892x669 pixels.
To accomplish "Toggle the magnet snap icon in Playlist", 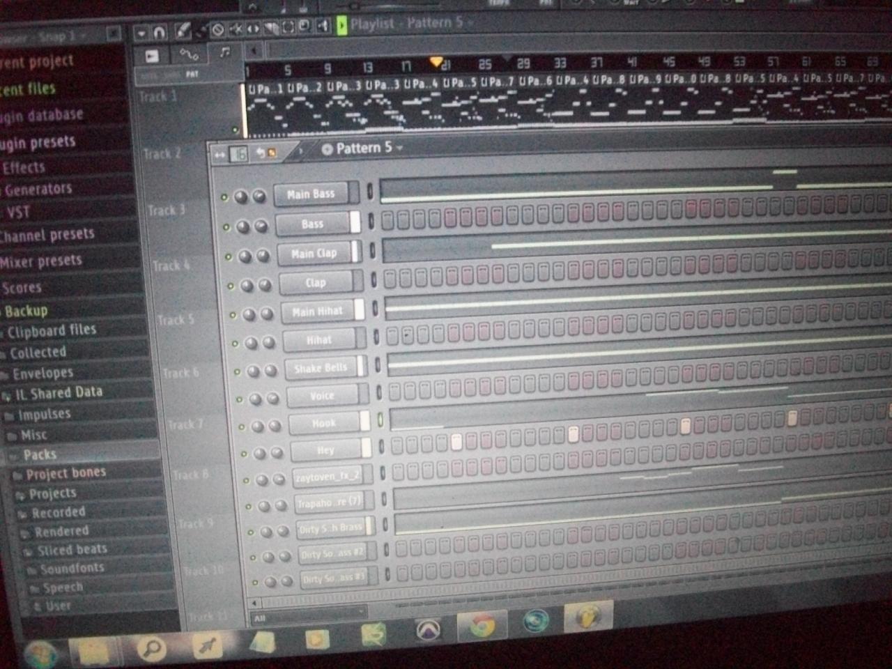I will [159, 32].
